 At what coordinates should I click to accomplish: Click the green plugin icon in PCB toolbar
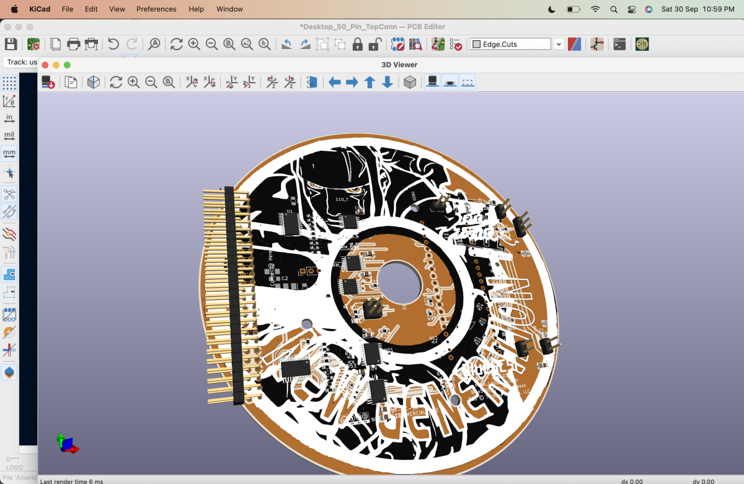pyautogui.click(x=642, y=44)
